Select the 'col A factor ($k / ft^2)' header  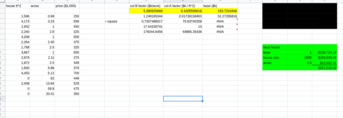tap(183, 6)
